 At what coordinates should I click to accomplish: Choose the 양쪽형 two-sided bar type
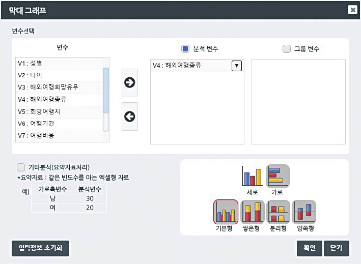304,212
